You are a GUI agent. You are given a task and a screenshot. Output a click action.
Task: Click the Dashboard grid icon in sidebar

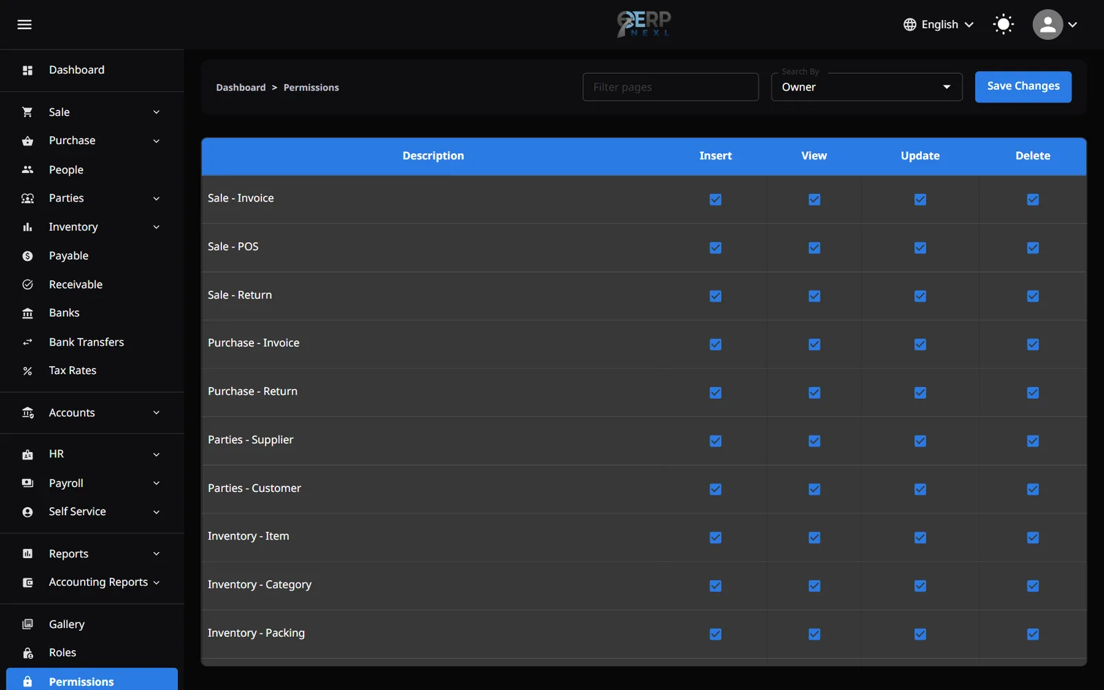[x=28, y=70]
